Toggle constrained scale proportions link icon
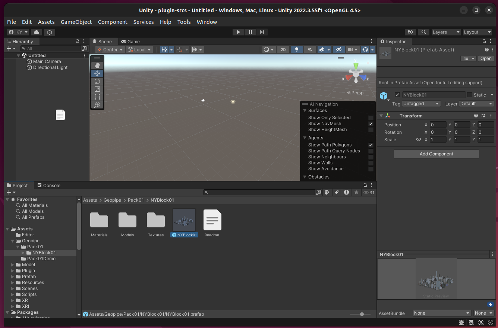The width and height of the screenshot is (498, 328). tap(419, 140)
